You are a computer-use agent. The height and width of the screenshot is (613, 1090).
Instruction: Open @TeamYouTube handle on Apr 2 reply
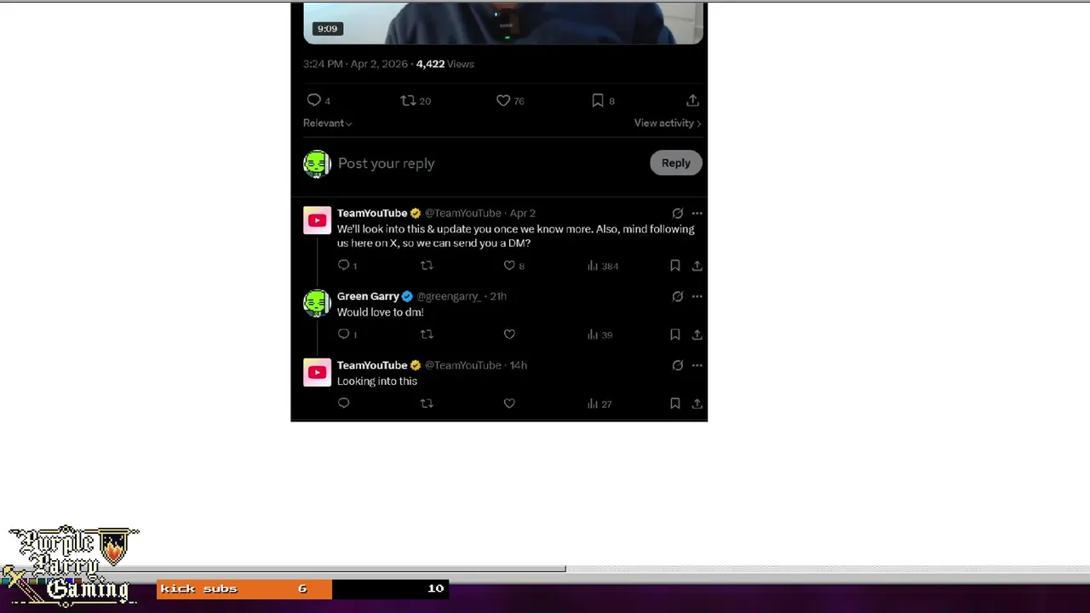click(463, 213)
